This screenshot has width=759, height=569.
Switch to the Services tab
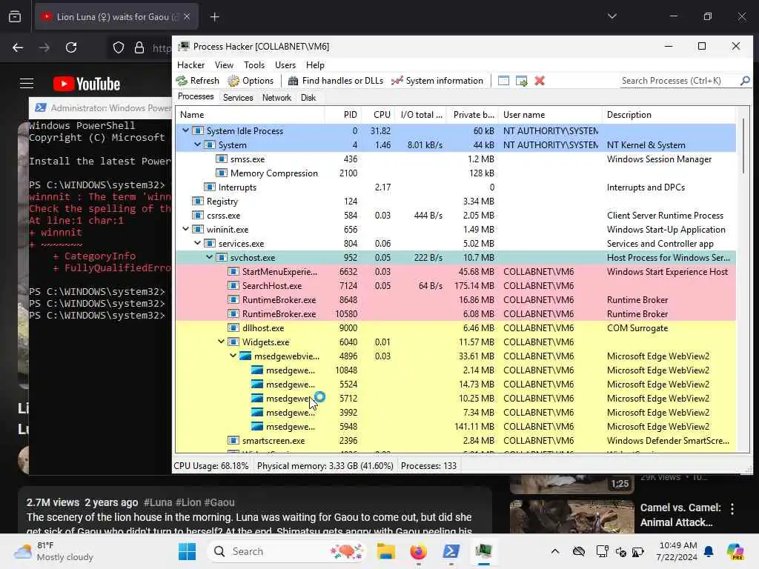238,98
